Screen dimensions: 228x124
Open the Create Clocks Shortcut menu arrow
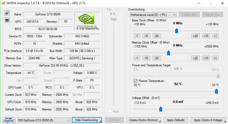[160, 121]
